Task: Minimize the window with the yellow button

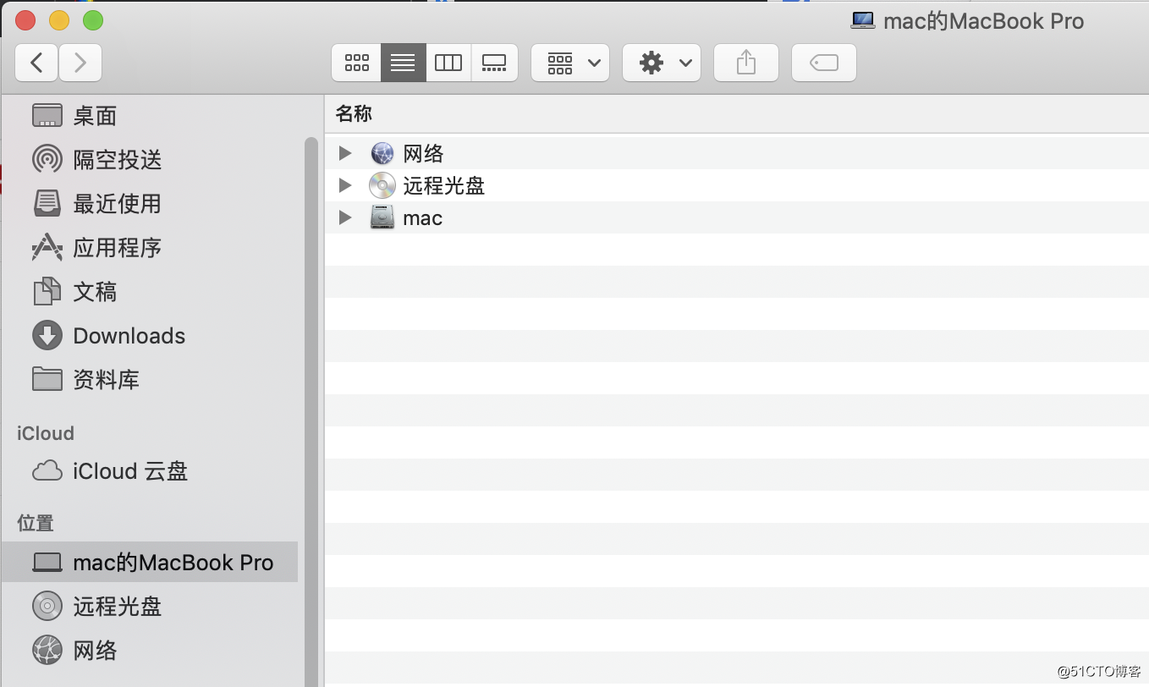Action: [x=59, y=20]
